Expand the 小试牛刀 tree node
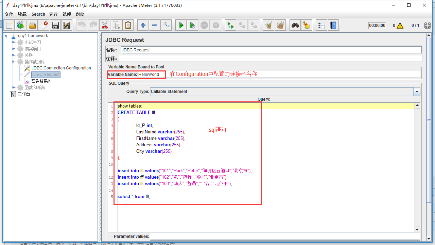Screen dimensions: 435x245 point(14,42)
